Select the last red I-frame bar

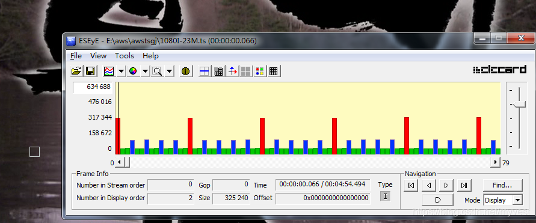(479, 136)
